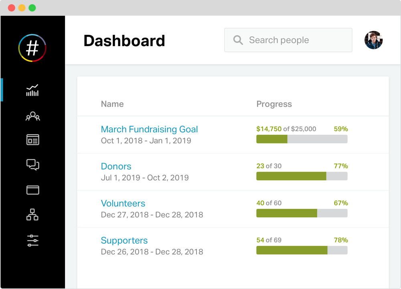
Task: Click the March Fundraising progress bar
Action: click(302, 139)
